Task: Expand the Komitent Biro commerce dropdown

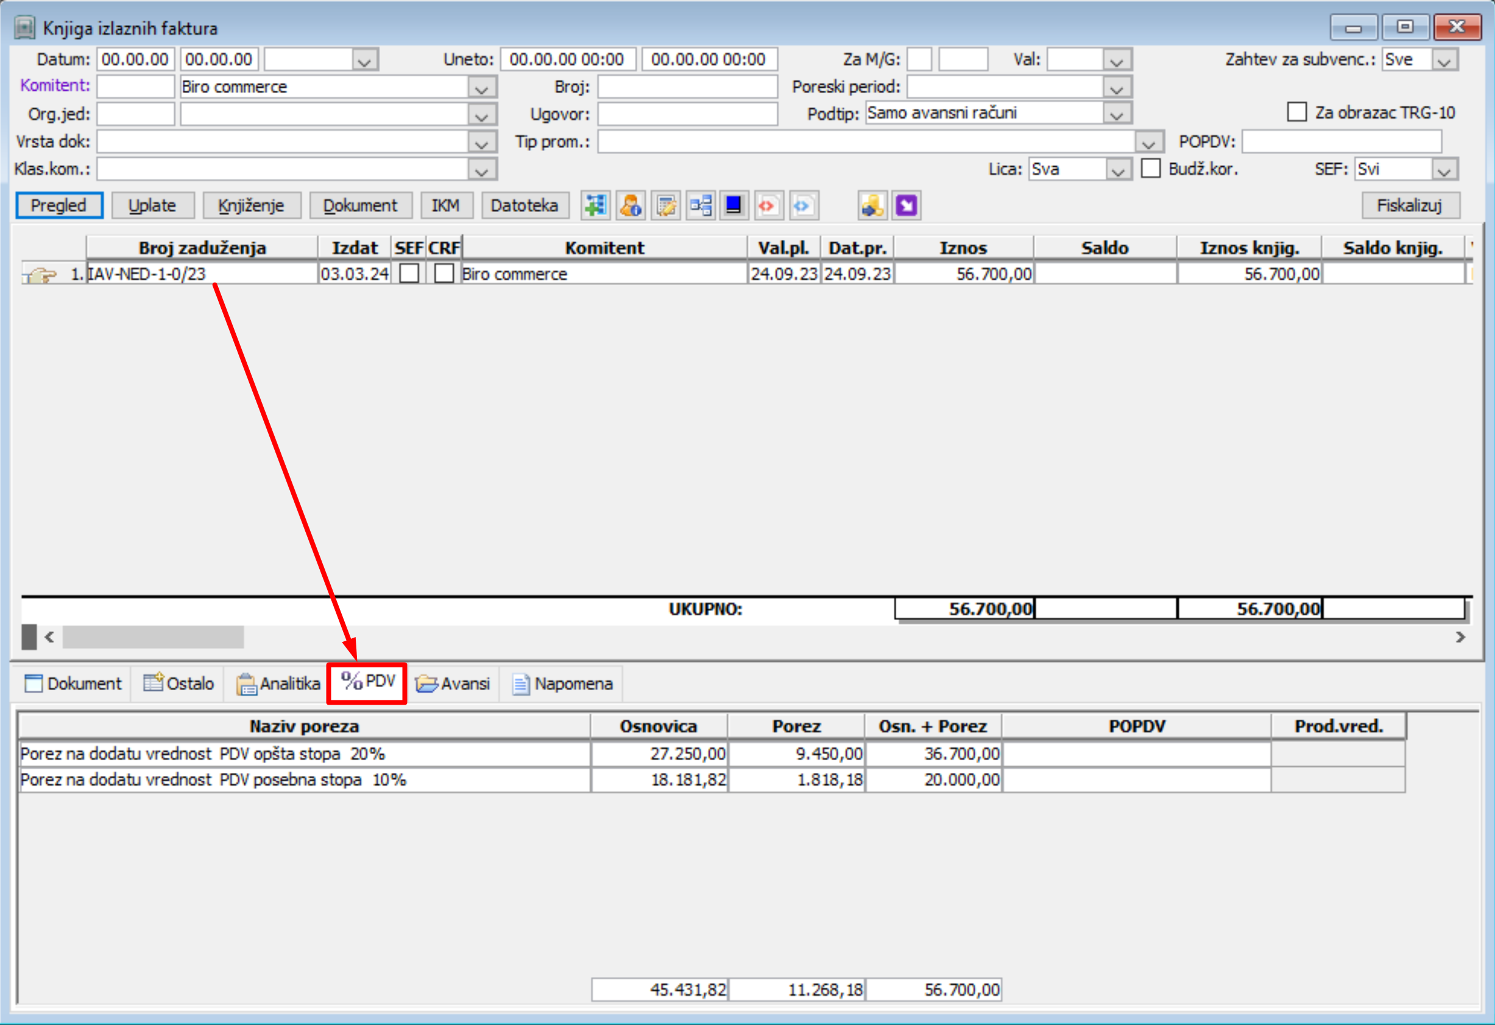Action: tap(482, 87)
